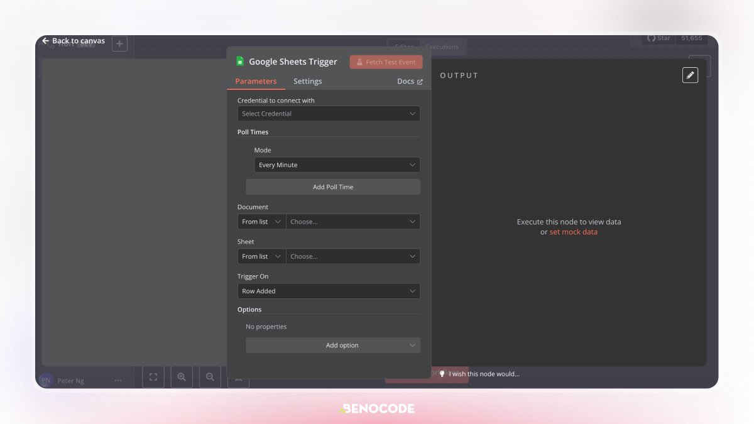Click the Add Poll Time button

click(333, 187)
